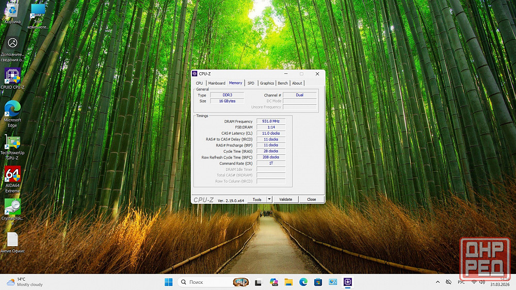Show hidden system tray icons chevron

(x=438, y=282)
